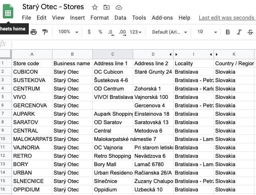The width and height of the screenshot is (256, 195).
Task: Open the Default (Arial) font dropdown
Action: click(170, 32)
